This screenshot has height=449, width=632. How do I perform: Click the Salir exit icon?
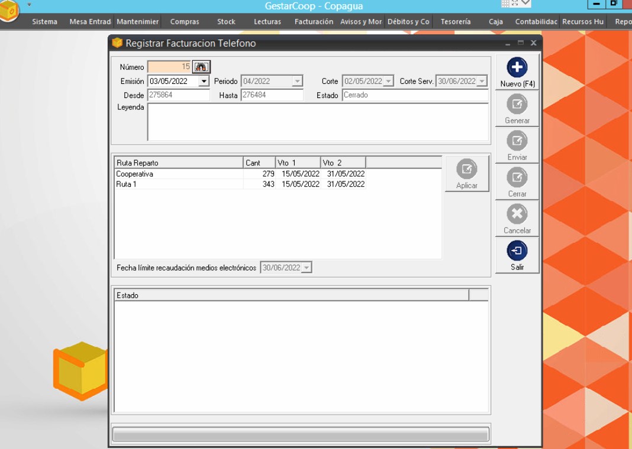point(517,251)
